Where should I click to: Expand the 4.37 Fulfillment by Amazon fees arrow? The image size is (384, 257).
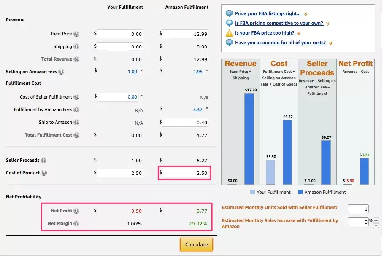(207, 109)
